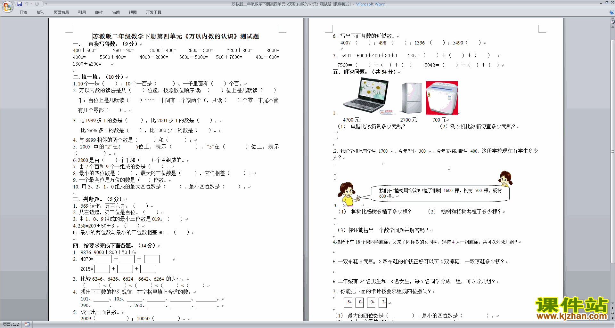Click the 页面: 1/2 status bar indicator
615x328 pixels.
[x=11, y=324]
